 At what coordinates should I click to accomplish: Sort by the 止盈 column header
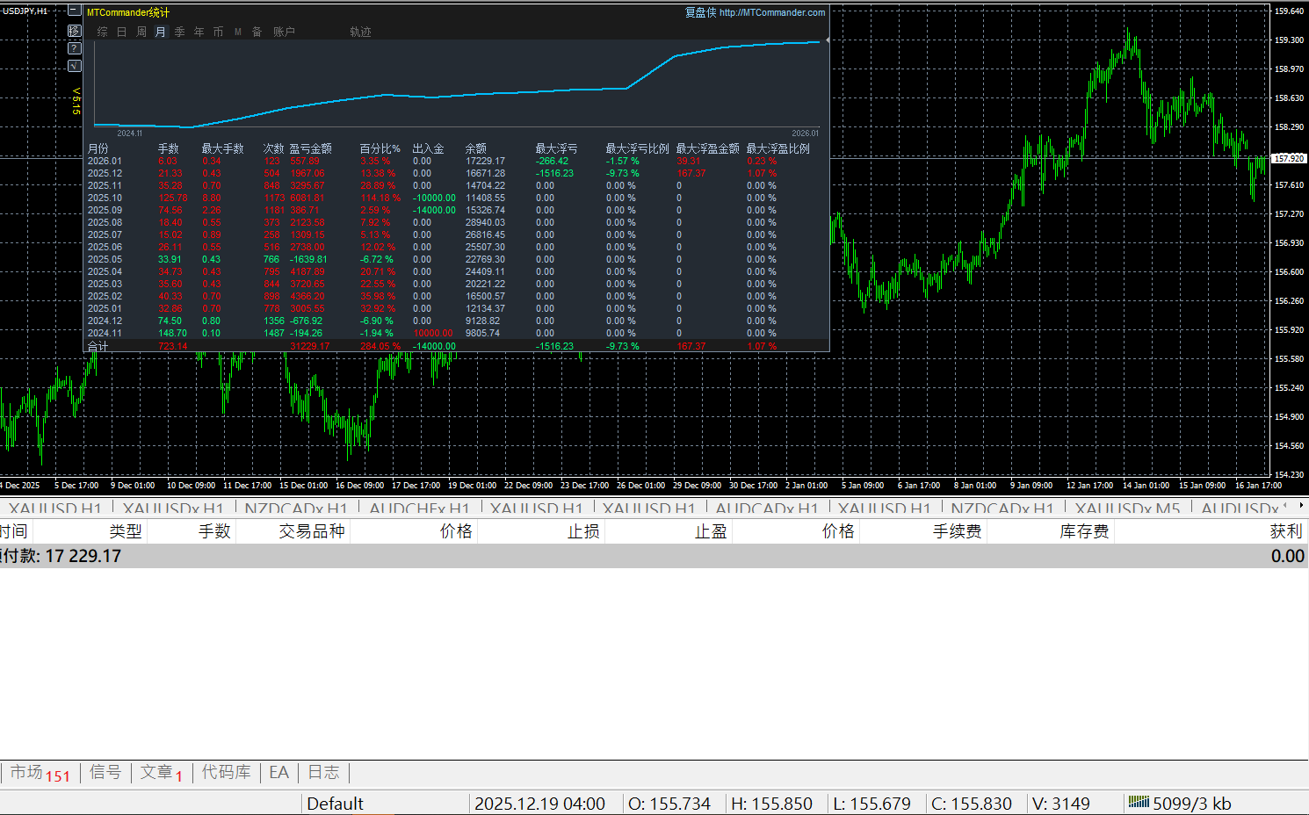point(711,531)
